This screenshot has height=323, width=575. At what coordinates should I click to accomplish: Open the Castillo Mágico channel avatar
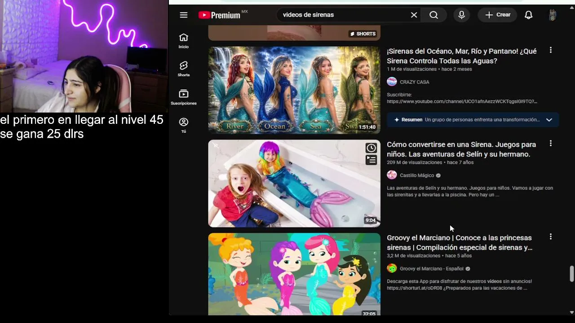point(392,175)
